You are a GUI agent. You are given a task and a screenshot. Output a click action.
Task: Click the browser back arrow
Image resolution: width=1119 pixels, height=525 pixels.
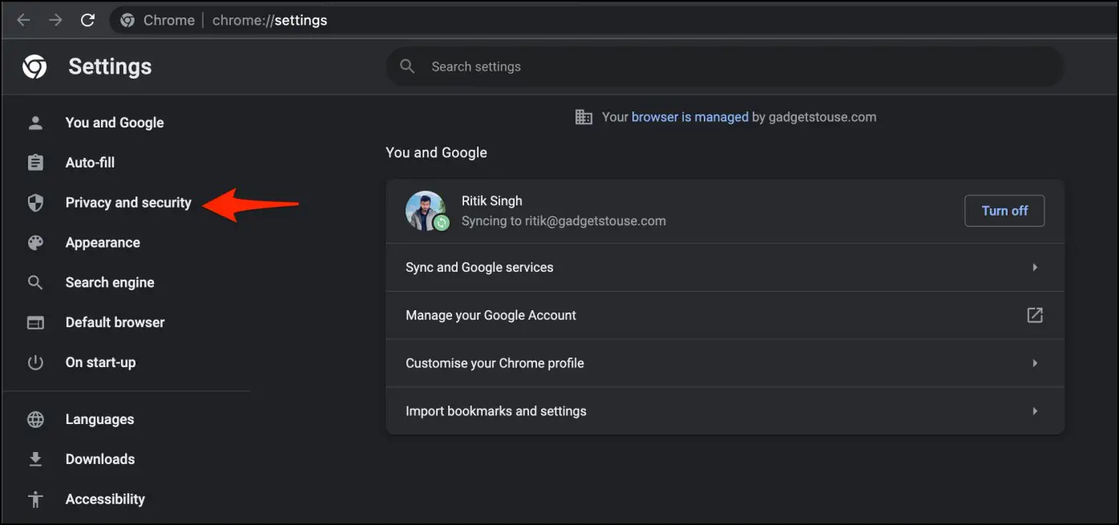coord(23,21)
